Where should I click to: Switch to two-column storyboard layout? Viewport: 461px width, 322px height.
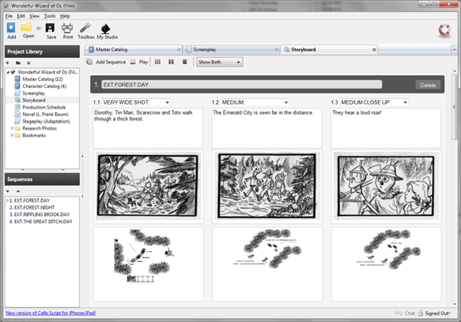[x=171, y=62]
